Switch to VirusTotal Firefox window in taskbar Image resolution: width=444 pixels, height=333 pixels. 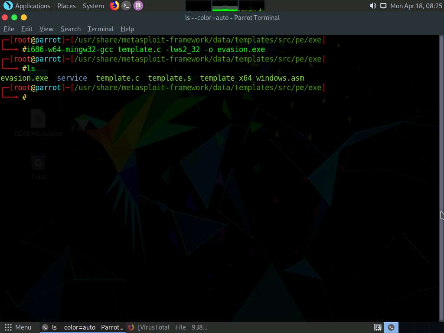click(168, 327)
